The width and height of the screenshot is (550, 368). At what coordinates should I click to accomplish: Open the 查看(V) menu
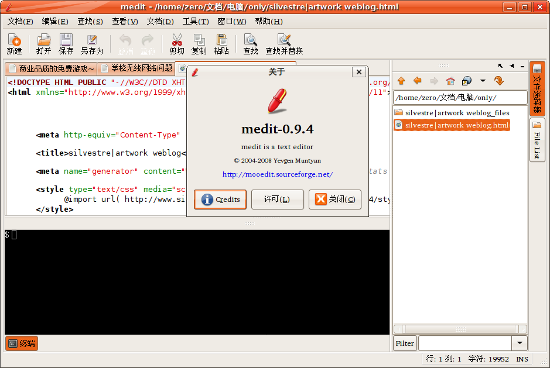[x=125, y=22]
